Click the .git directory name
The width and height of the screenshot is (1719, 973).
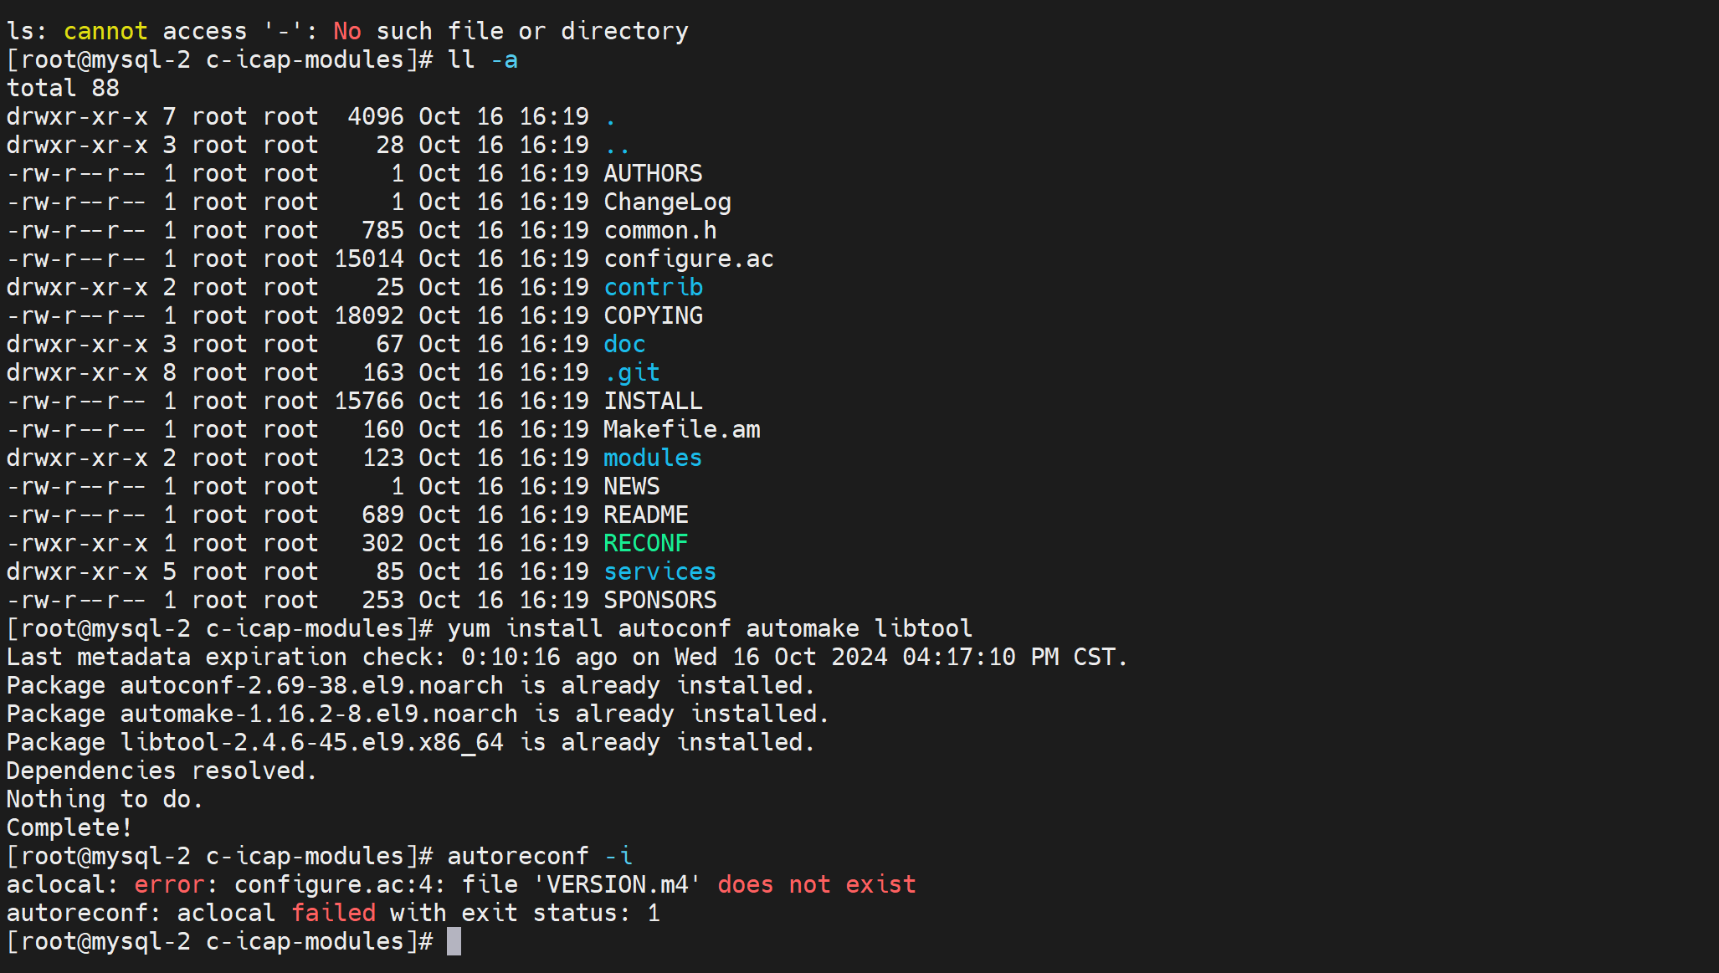pos(632,372)
